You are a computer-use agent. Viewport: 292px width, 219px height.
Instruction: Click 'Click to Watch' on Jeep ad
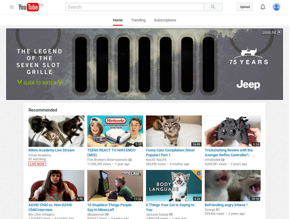[x=40, y=82]
